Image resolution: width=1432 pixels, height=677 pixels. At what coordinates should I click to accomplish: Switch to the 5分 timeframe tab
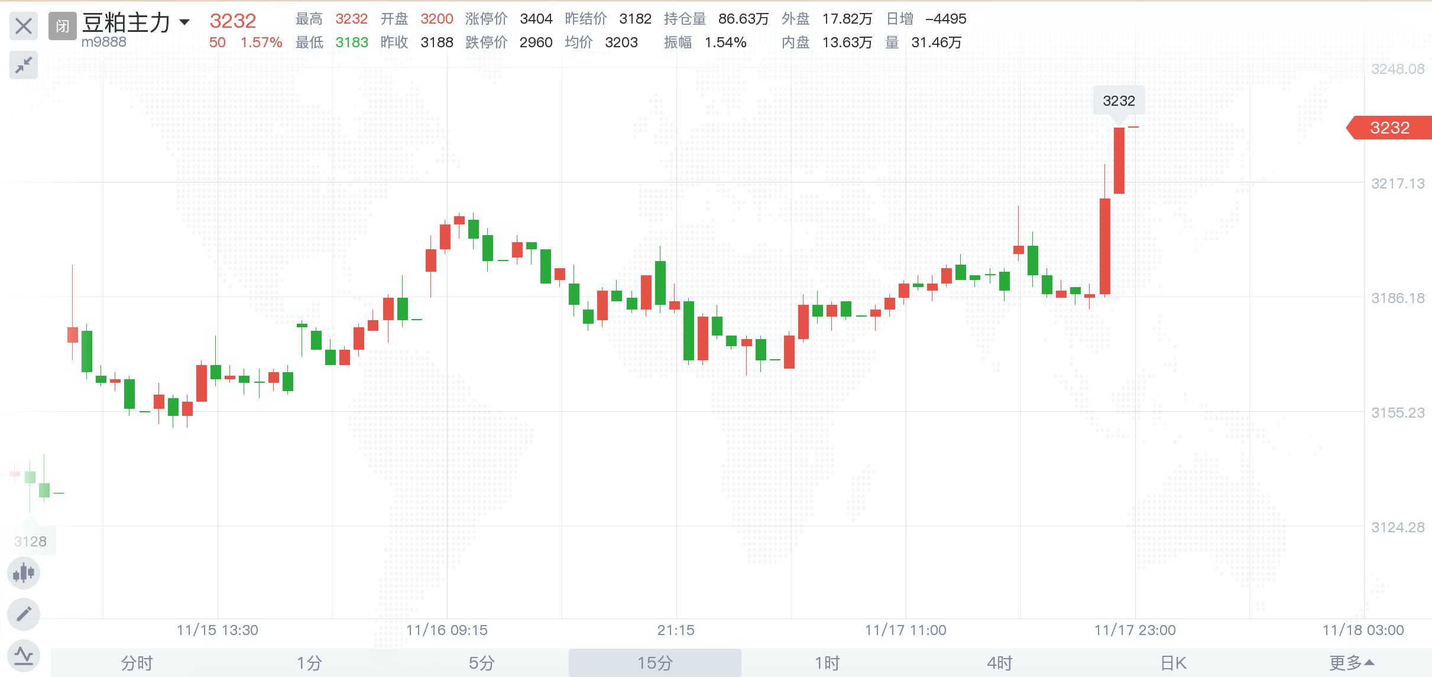pos(482,663)
